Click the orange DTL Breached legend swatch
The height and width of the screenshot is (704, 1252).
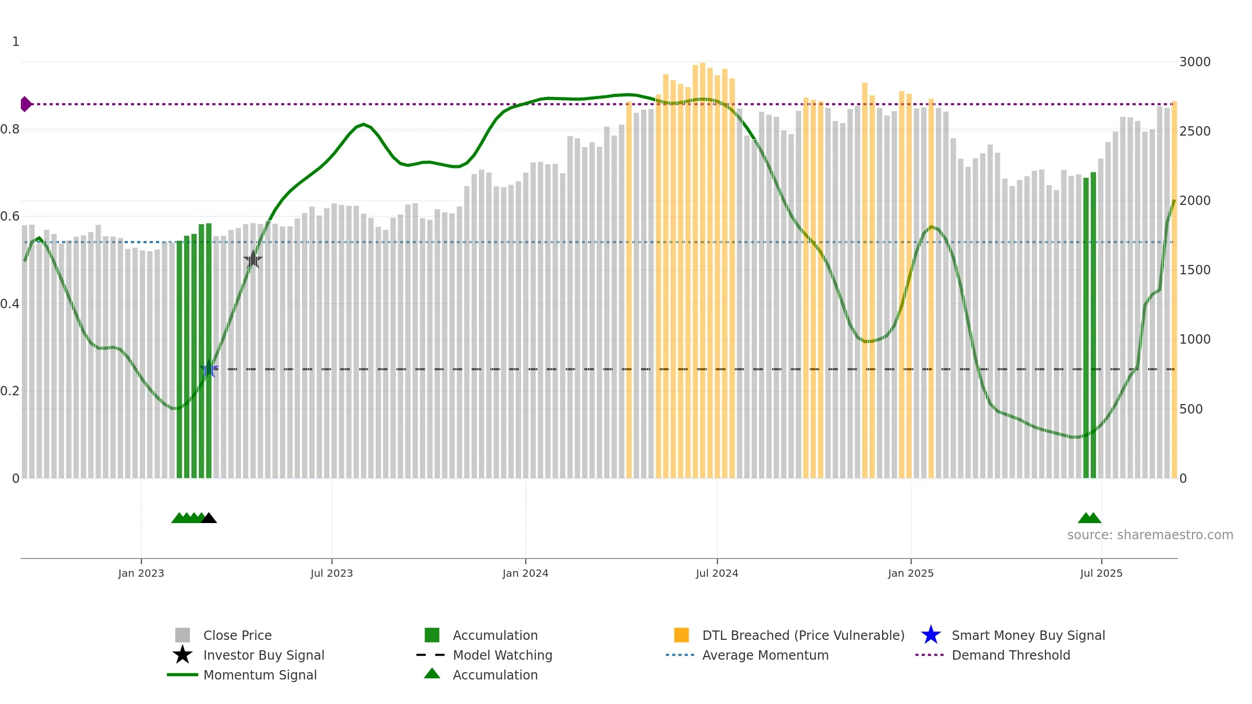681,635
